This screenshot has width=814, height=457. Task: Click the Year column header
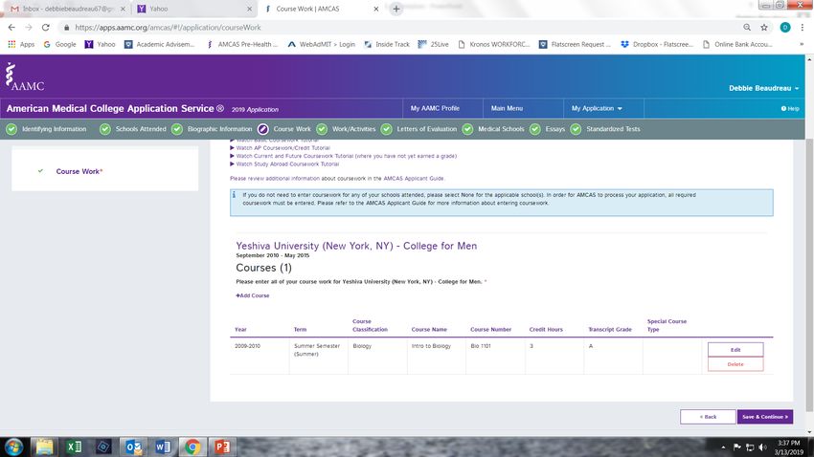[x=240, y=330]
